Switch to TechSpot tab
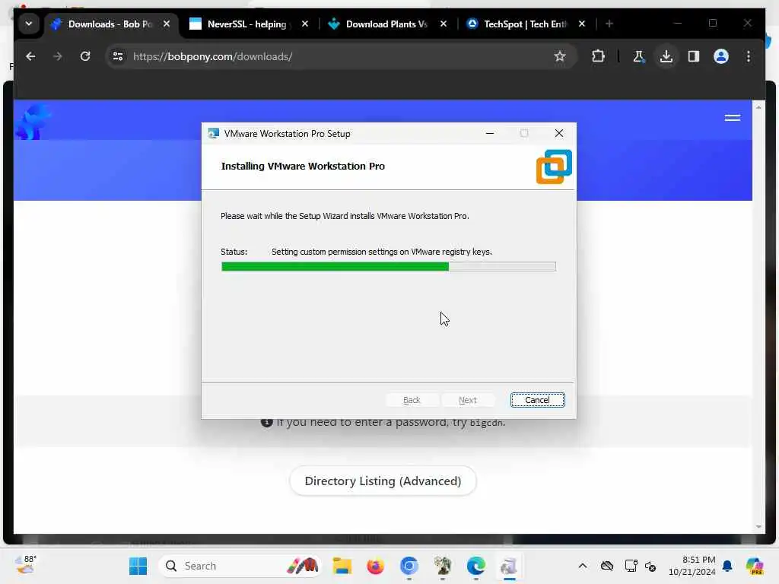The image size is (779, 584). click(x=524, y=24)
